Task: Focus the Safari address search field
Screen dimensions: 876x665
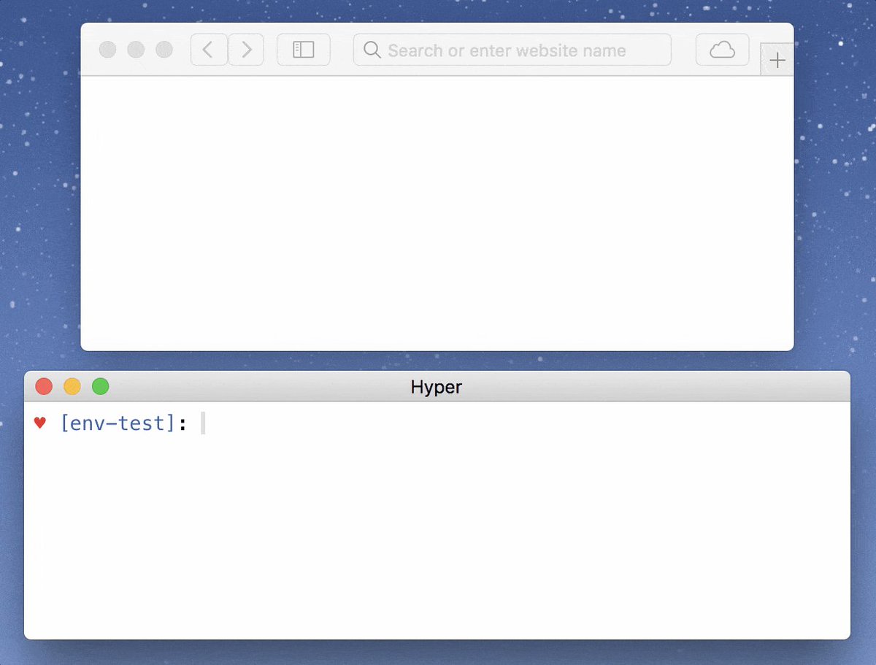Action: point(512,50)
